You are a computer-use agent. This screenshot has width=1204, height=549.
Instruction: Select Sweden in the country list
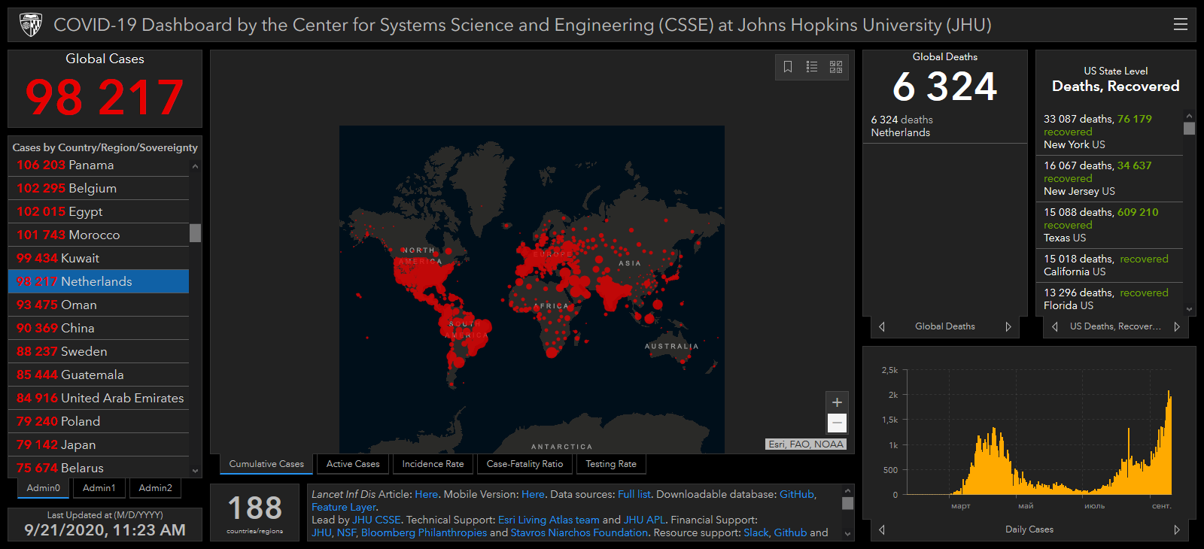tap(99, 351)
